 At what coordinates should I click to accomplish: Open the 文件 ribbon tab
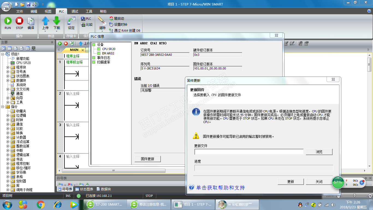(x=20, y=11)
